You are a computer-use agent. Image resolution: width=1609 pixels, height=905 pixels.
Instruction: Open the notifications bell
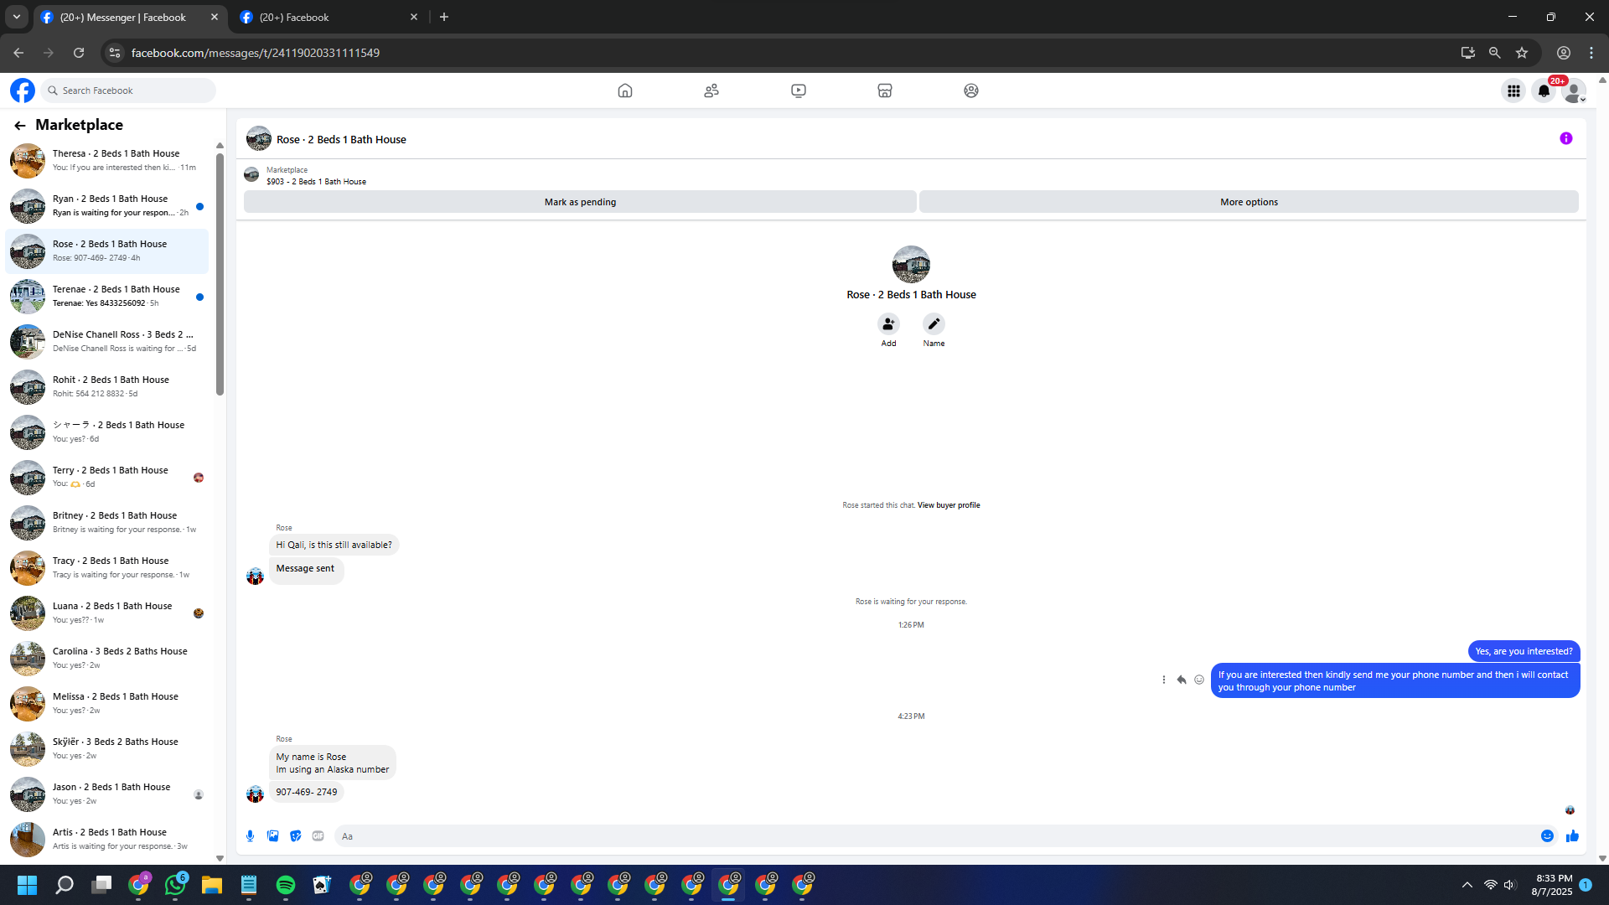(1544, 90)
